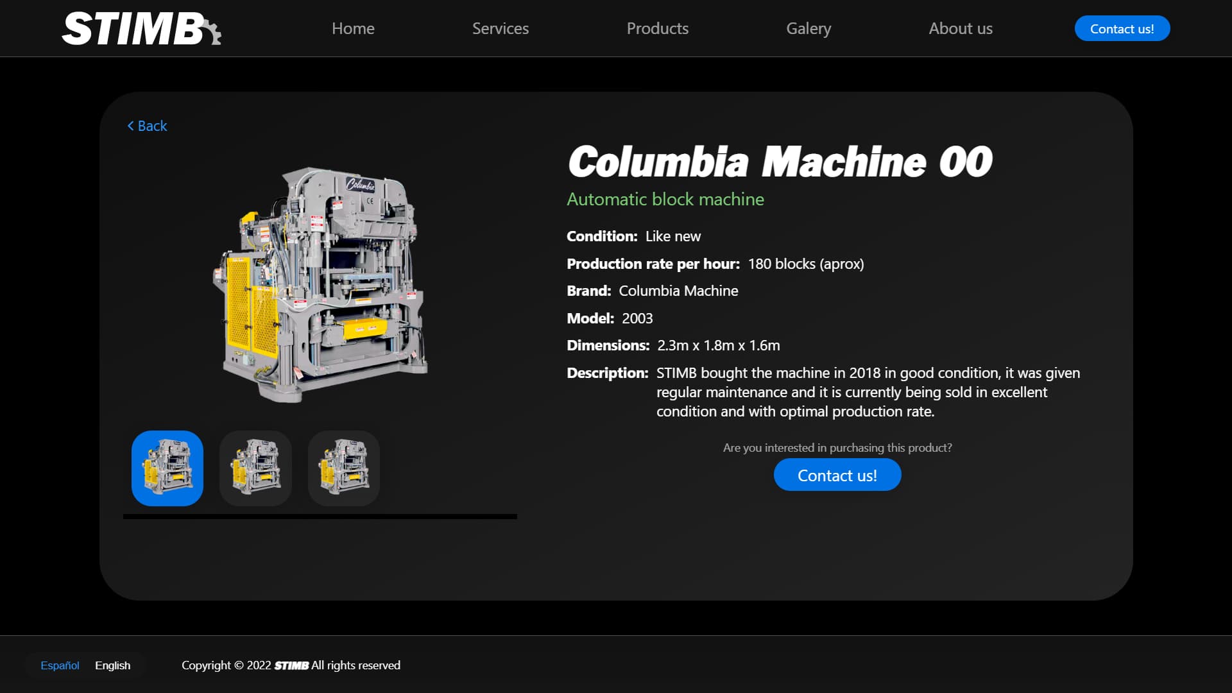This screenshot has width=1232, height=693.
Task: Click Contact us! below purchase question
Action: pos(837,475)
